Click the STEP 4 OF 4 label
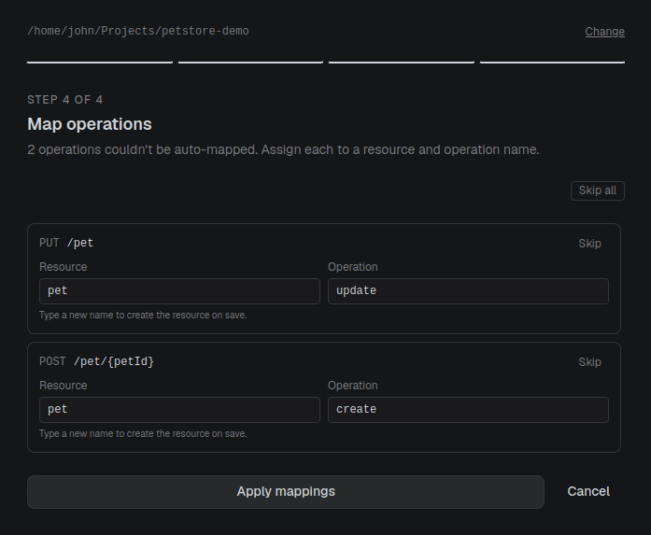651x535 pixels. tap(65, 100)
